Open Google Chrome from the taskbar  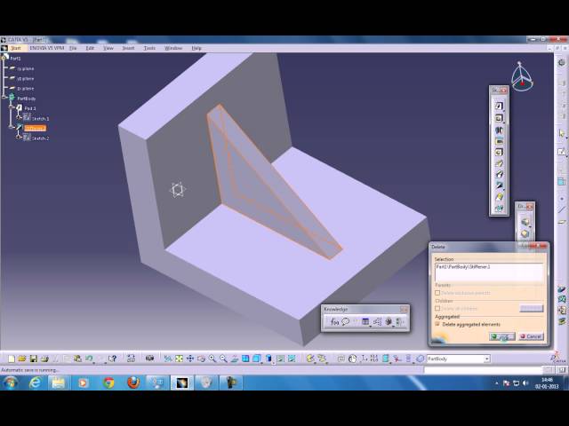point(108,383)
